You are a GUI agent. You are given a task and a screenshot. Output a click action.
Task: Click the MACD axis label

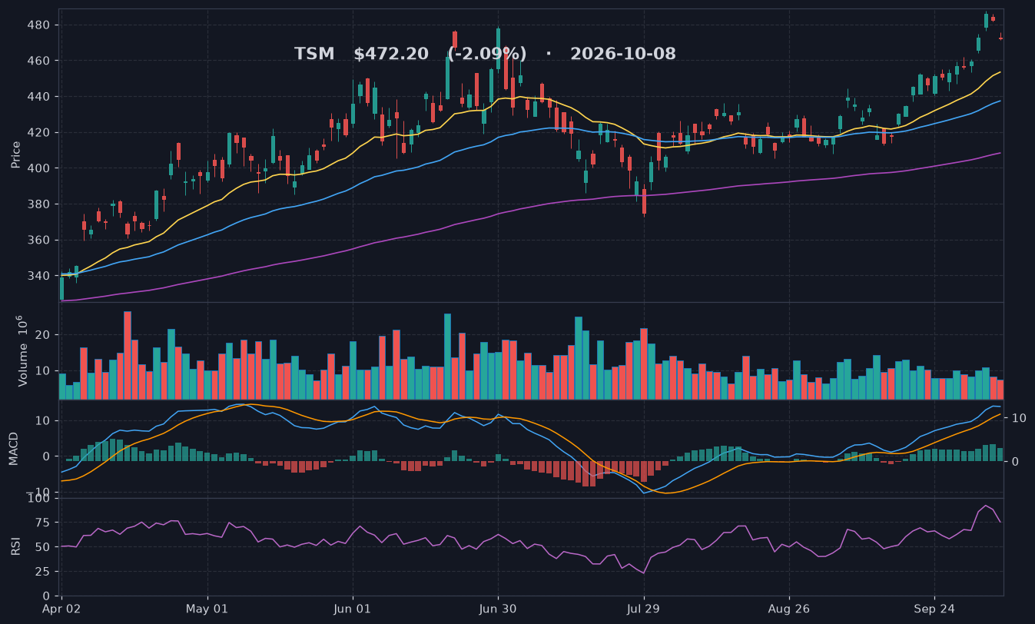pos(13,448)
